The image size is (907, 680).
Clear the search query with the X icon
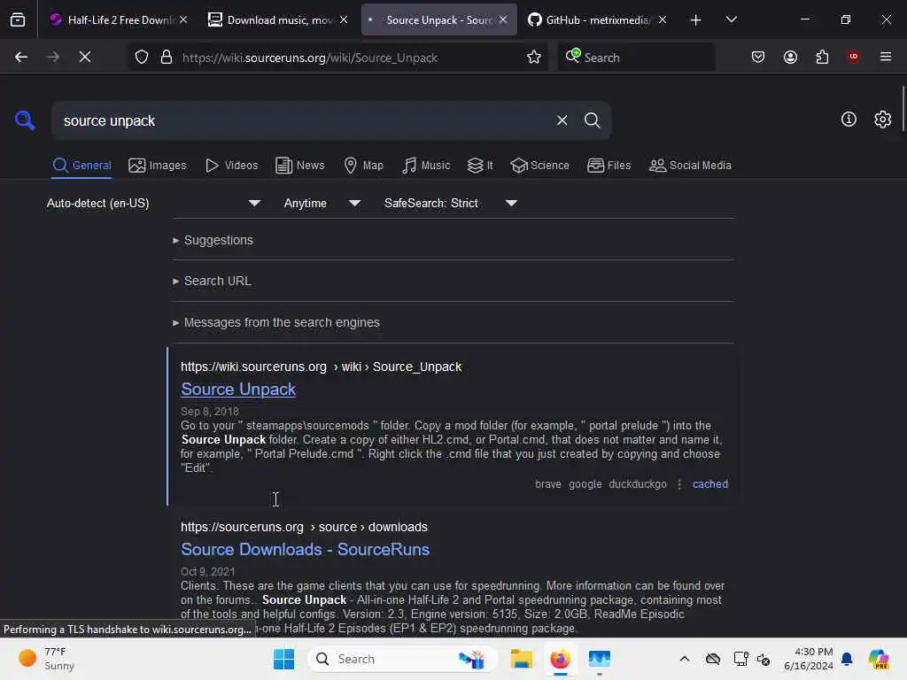[562, 120]
